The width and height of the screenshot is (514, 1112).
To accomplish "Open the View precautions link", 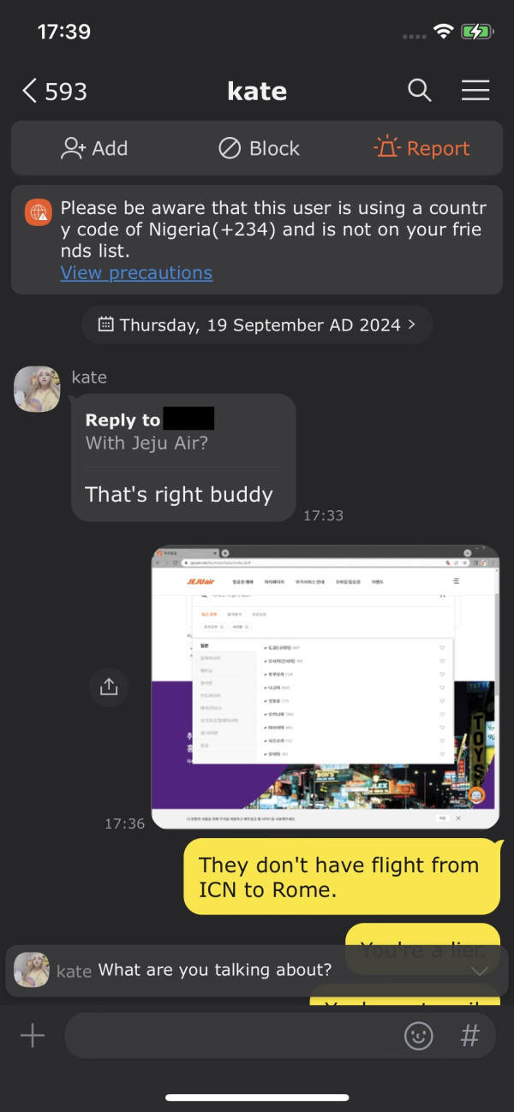I will point(136,273).
